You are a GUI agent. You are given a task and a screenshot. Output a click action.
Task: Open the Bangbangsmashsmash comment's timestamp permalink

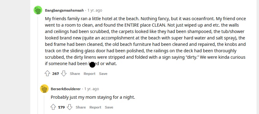[x=95, y=10]
